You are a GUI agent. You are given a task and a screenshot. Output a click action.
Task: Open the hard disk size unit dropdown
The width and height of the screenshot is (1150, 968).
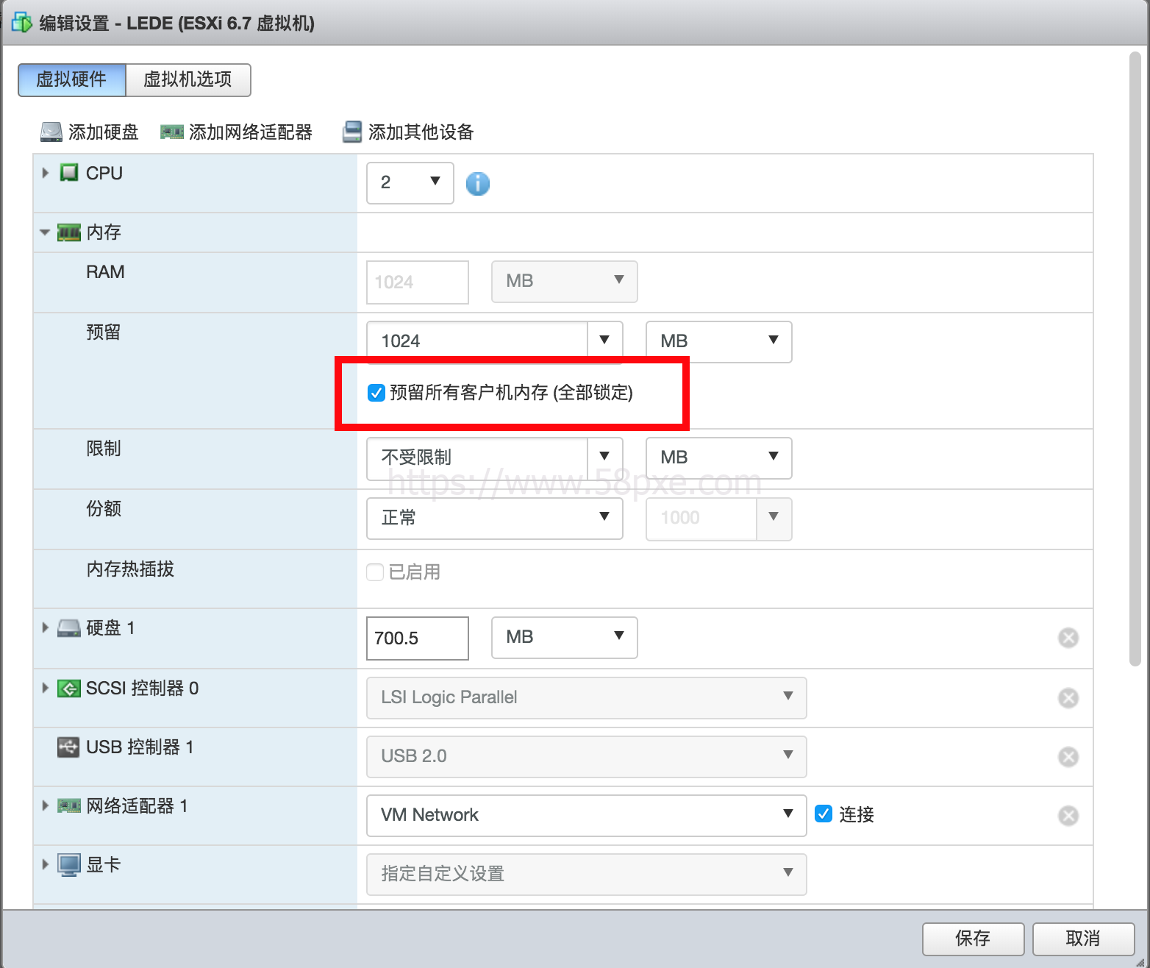(565, 638)
